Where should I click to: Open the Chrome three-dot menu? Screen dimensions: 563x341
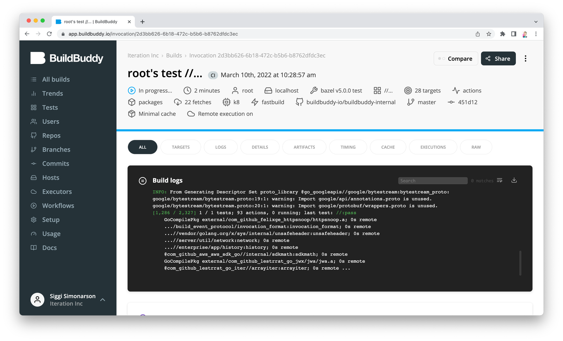pos(536,34)
